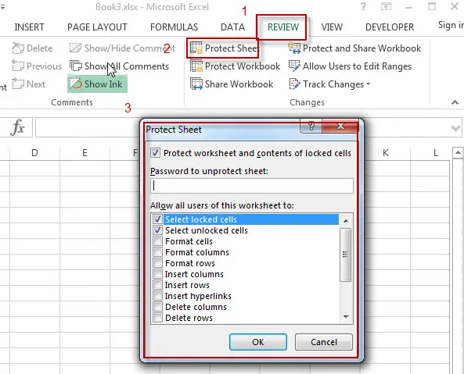
Task: Expand the formula bar chevron
Action: click(x=455, y=128)
